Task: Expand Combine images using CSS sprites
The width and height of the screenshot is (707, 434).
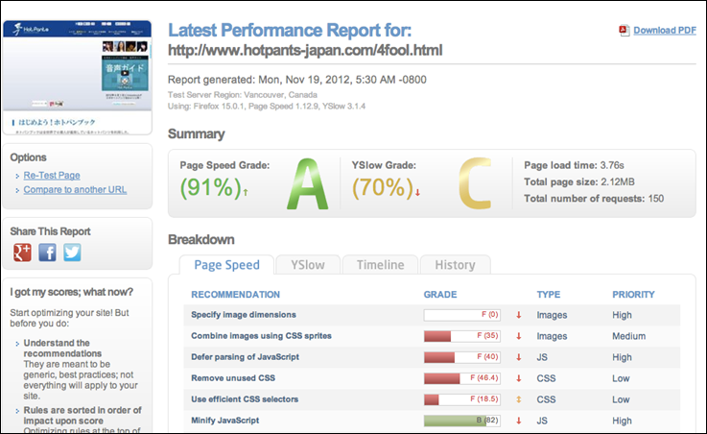Action: point(261,336)
